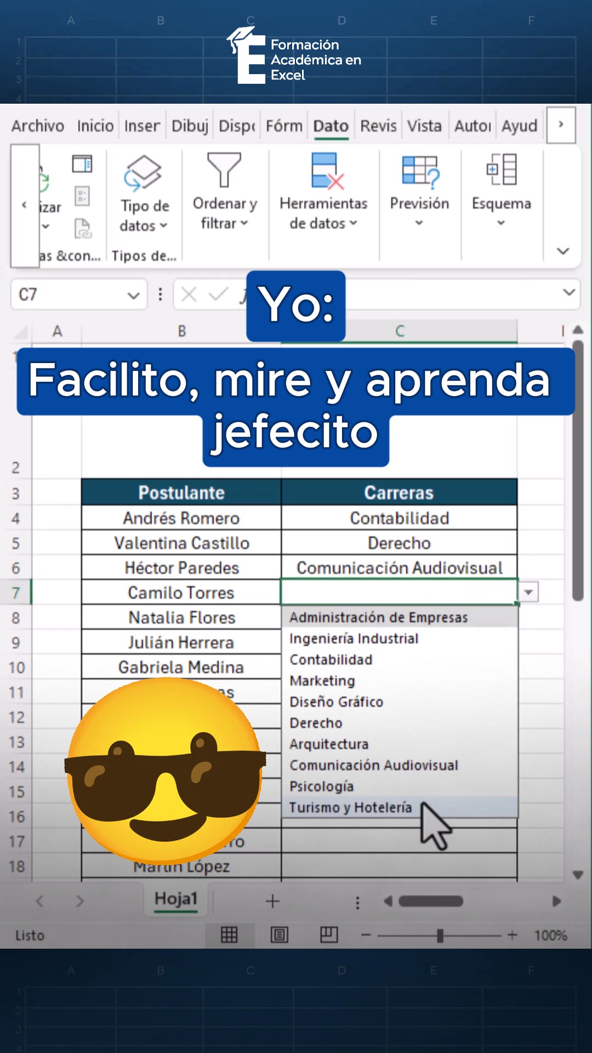Add a new sheet with plus icon
Viewport: 592px width, 1053px height.
(272, 901)
